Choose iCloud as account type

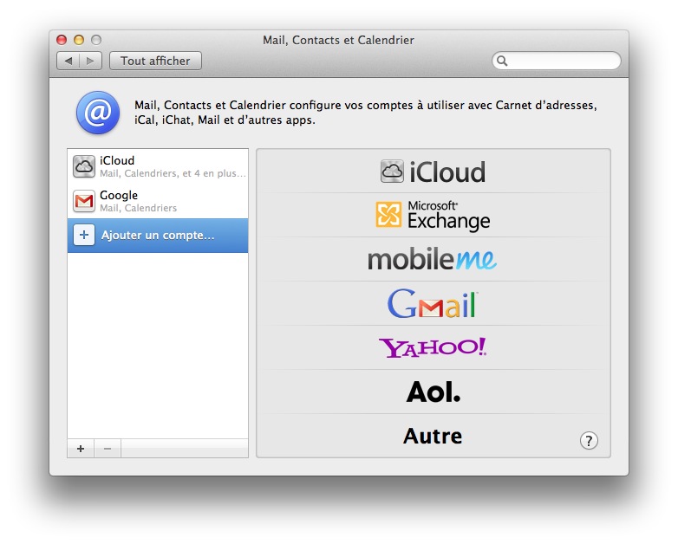point(434,172)
